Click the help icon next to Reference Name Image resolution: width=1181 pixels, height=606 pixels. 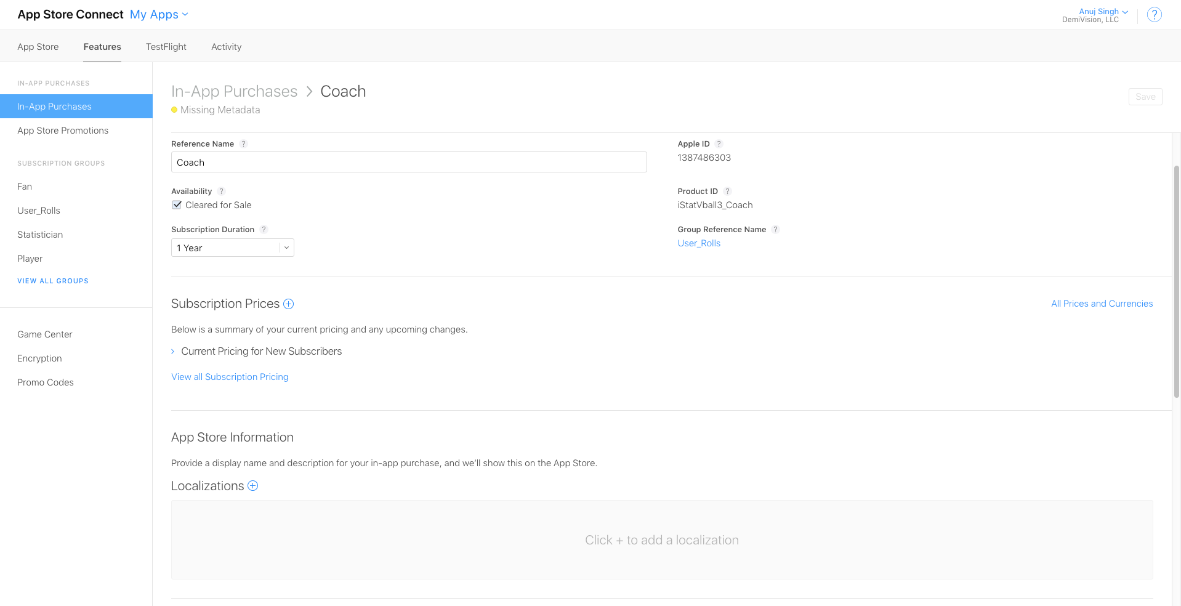coord(243,144)
